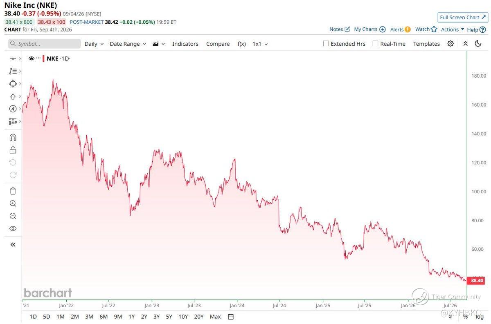491x324 pixels.
Task: Enable the Extended Hrs checkbox
Action: coord(326,44)
